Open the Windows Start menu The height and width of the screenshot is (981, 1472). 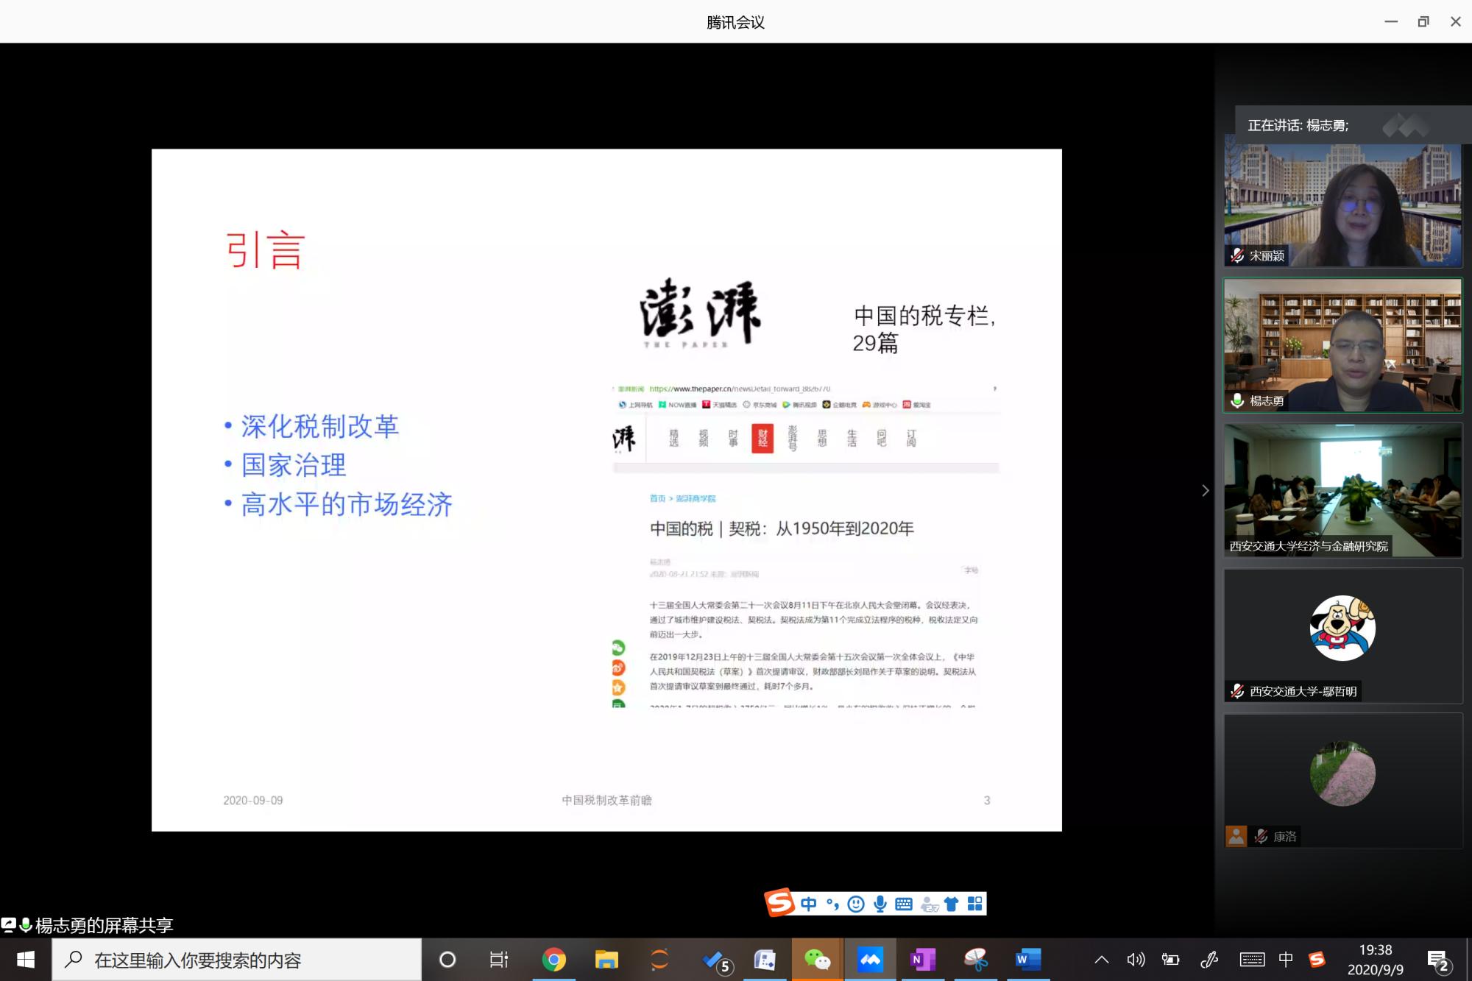click(x=26, y=959)
